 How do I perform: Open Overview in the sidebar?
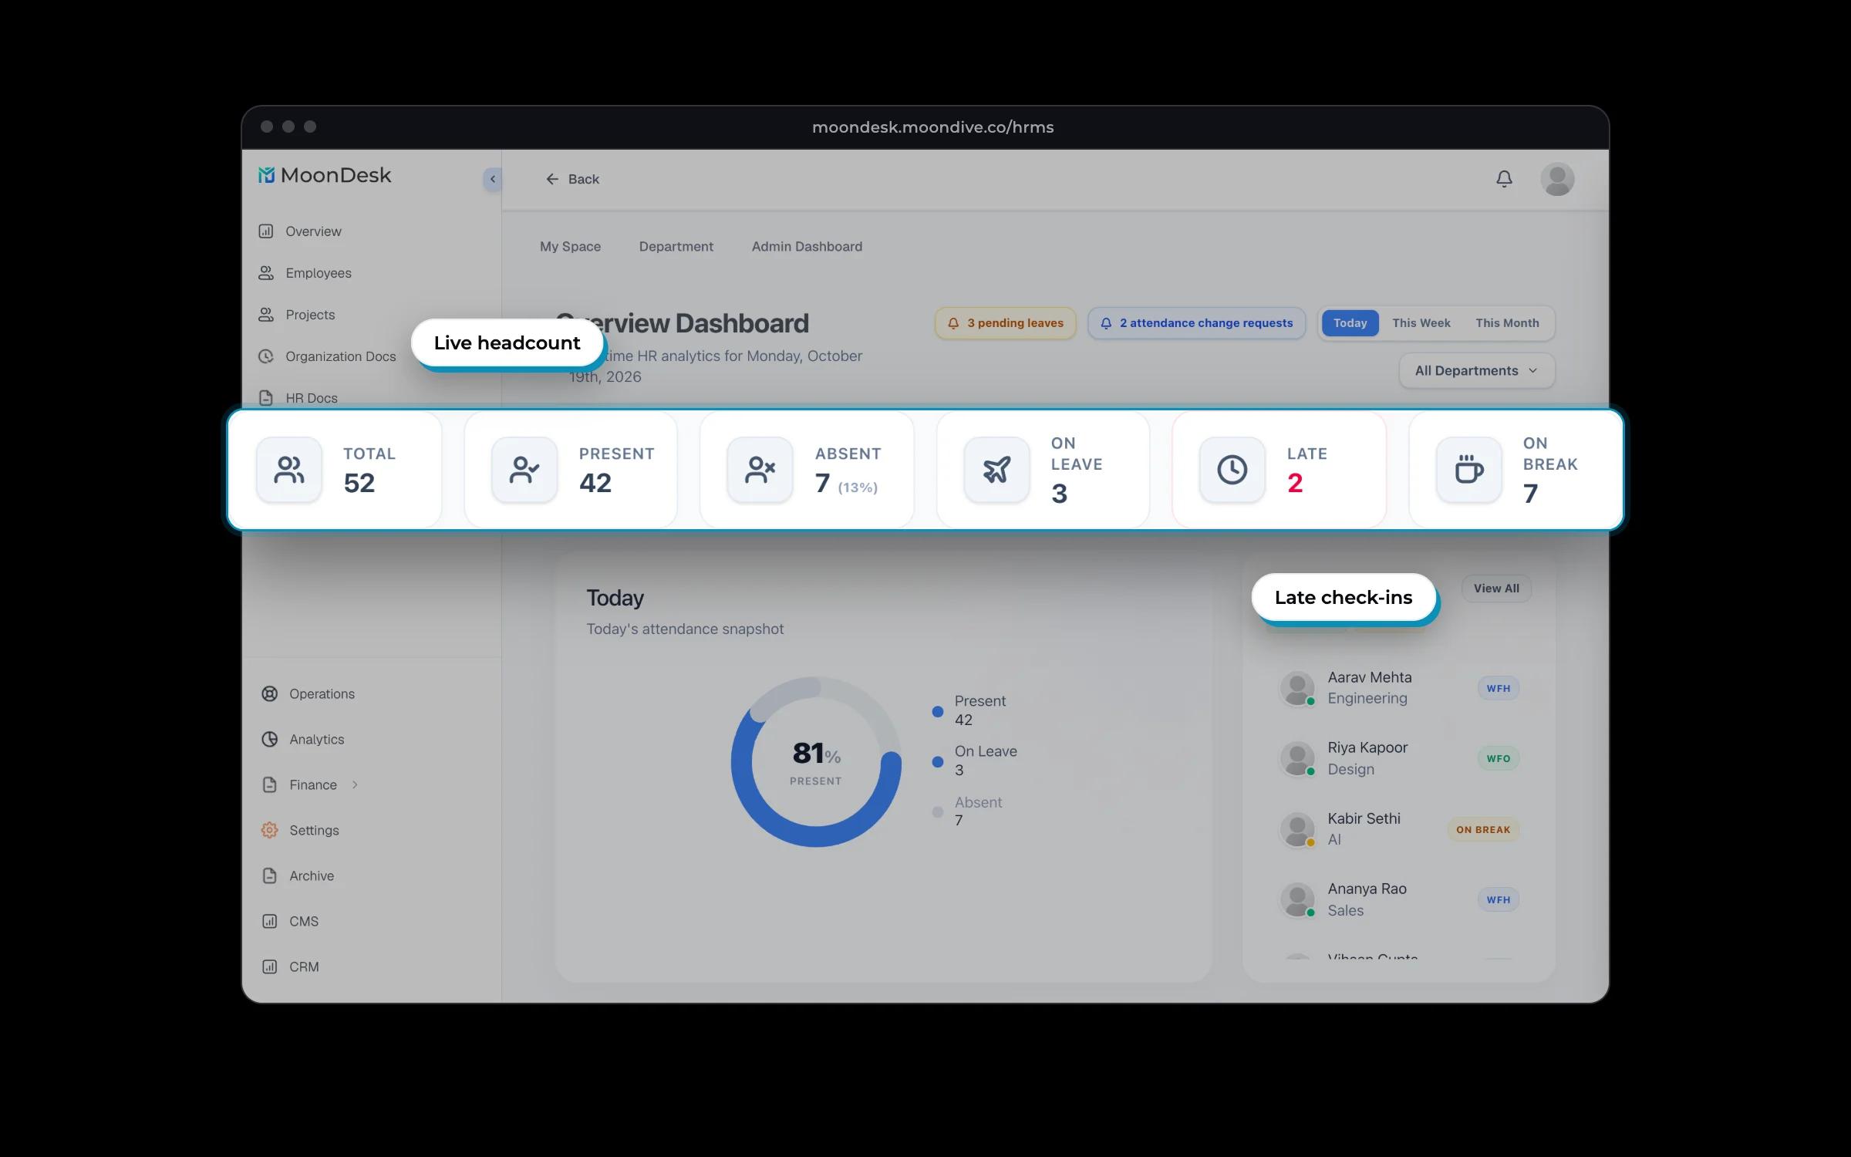(x=300, y=231)
